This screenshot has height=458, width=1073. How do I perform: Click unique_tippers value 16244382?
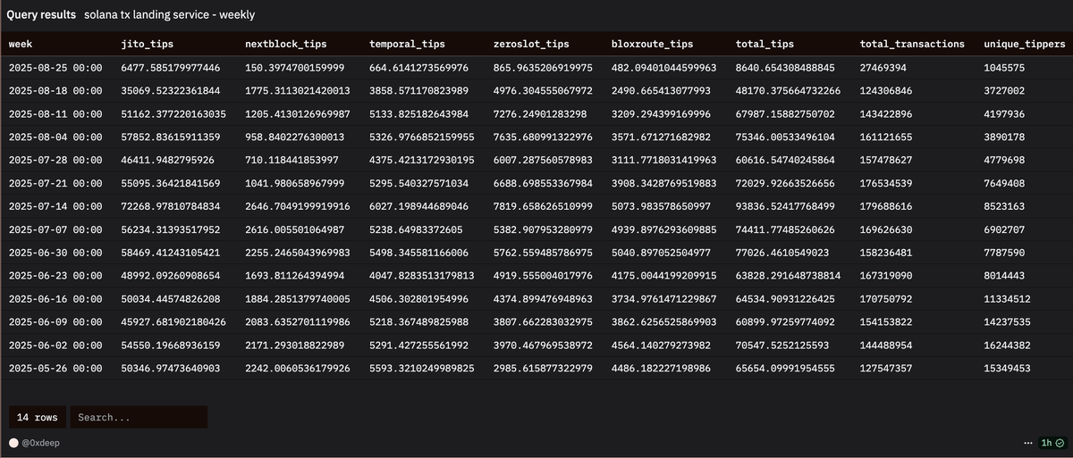click(1007, 346)
